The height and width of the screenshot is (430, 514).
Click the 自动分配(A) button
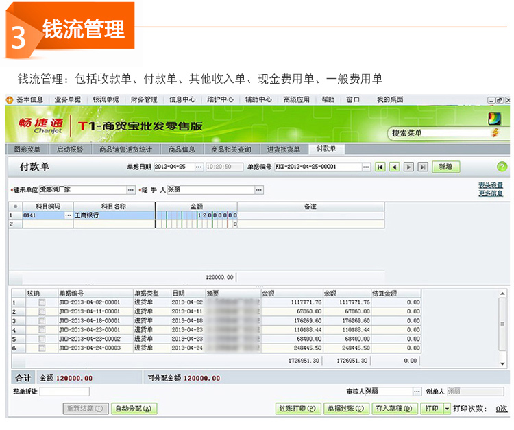(x=134, y=409)
